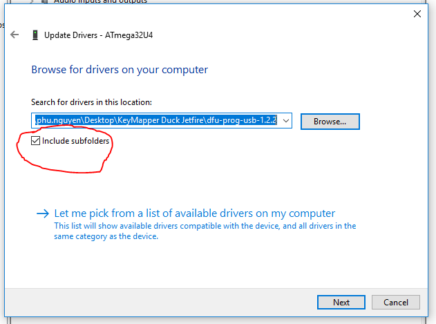This screenshot has height=324, width=436.
Task: Click the Browse for drivers on your computer heading
Action: tap(120, 70)
